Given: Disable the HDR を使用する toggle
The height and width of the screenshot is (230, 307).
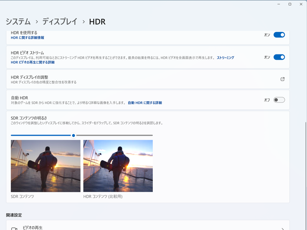Looking at the screenshot, I should click(x=280, y=34).
